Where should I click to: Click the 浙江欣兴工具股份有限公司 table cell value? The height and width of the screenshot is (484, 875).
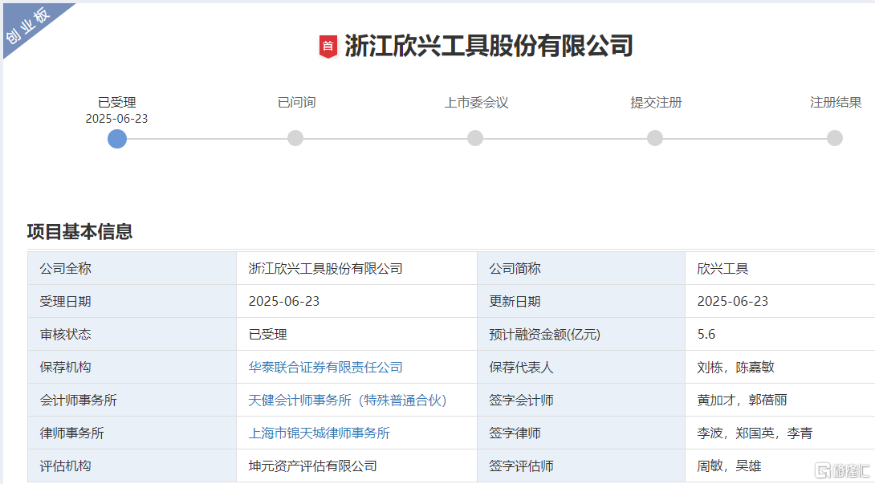pyautogui.click(x=356, y=269)
